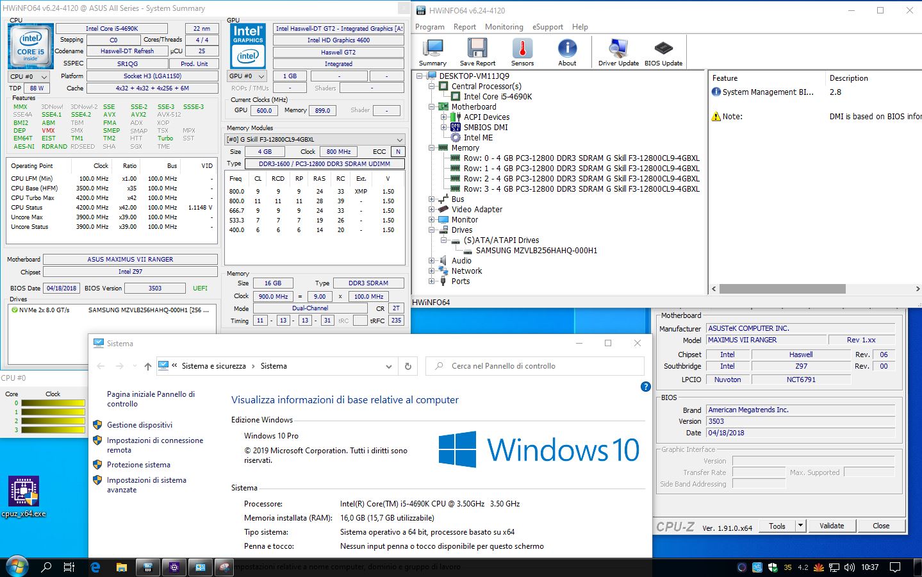The height and width of the screenshot is (577, 922).
Task: Open the eSupport menu
Action: pyautogui.click(x=548, y=27)
